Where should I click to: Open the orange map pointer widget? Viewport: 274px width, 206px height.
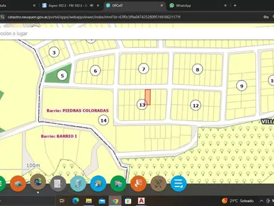(x=138, y=184)
